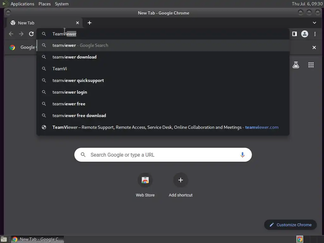Toggle the side panel icon
Screen dimensions: 324x243
click(x=295, y=34)
